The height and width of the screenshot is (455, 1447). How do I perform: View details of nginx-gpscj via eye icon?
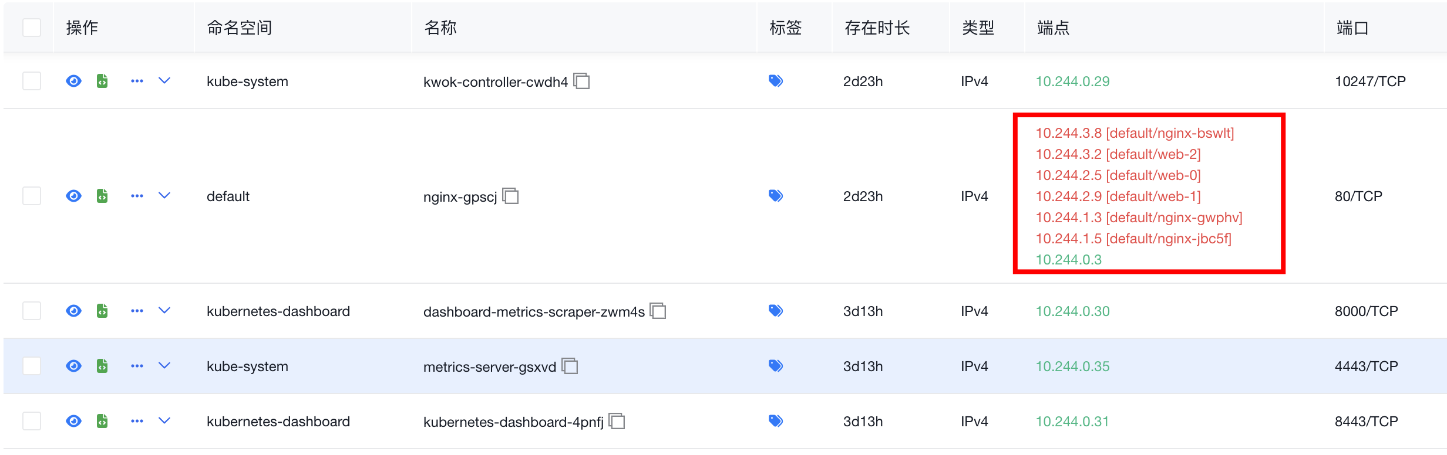(x=73, y=196)
